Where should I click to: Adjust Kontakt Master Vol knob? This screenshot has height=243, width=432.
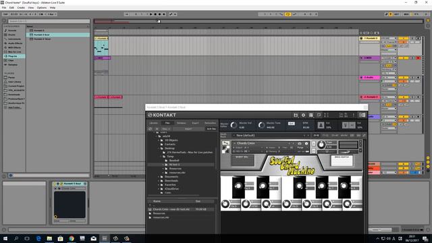[234, 126]
